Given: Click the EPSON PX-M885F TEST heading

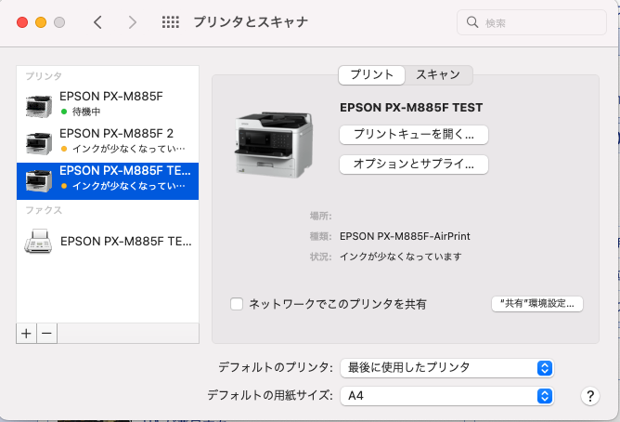Looking at the screenshot, I should coord(411,108).
